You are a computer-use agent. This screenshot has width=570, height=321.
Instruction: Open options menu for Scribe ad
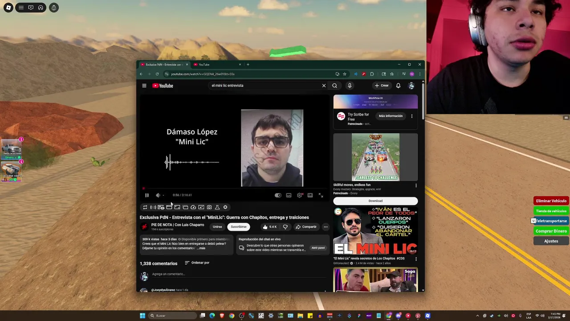(411, 116)
